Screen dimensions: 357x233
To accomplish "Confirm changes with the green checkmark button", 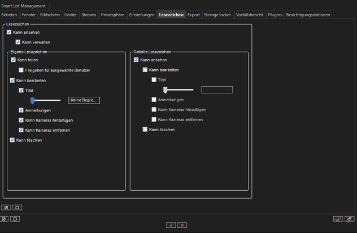I will pos(171,225).
